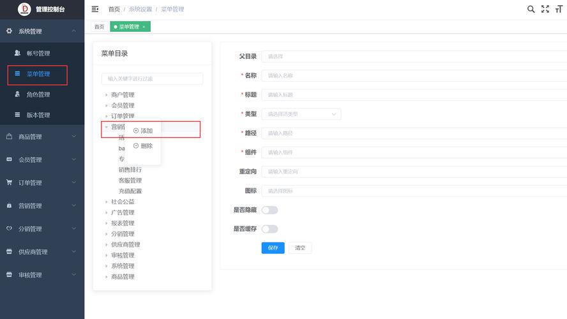567x319 pixels.
Task: Click the 菜单管理 list icon
Action: coord(17,74)
